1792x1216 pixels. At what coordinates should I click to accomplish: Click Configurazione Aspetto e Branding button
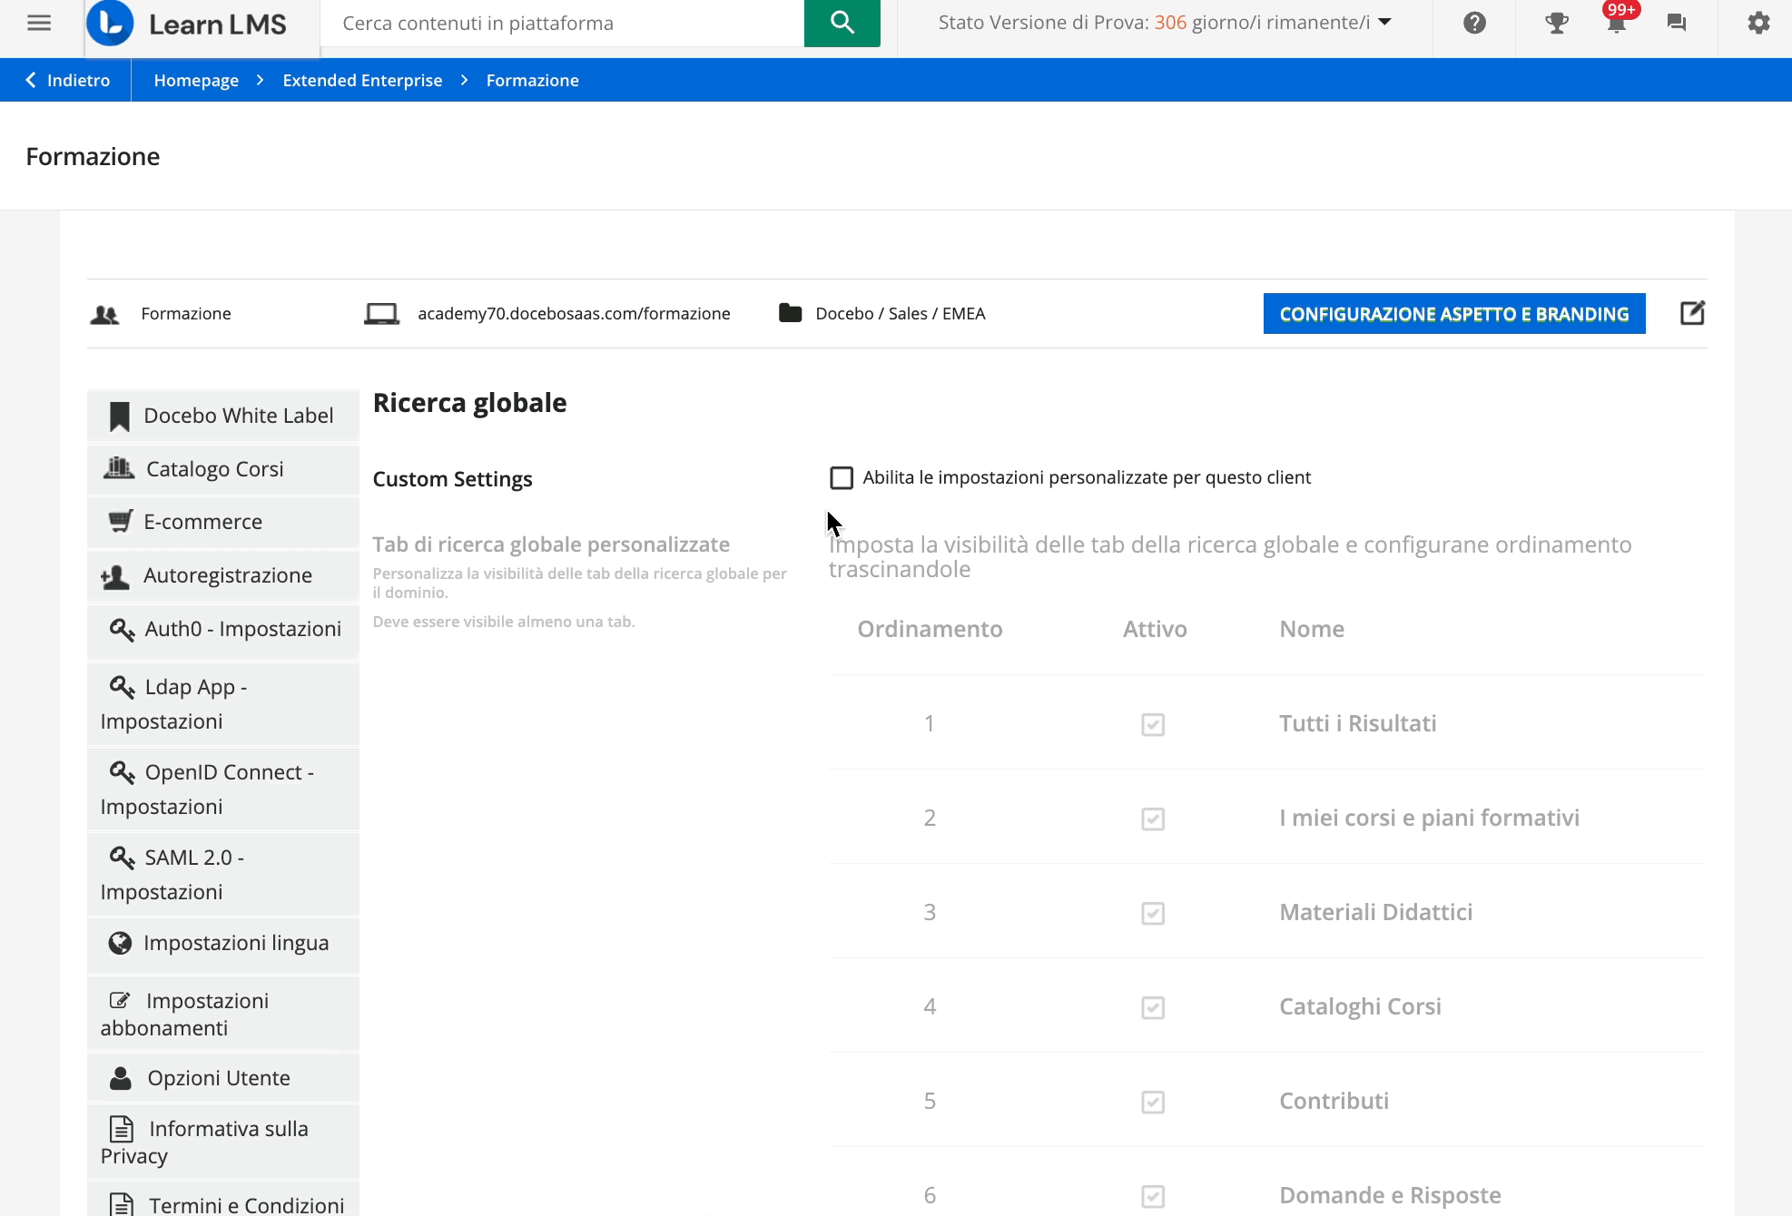(1454, 313)
